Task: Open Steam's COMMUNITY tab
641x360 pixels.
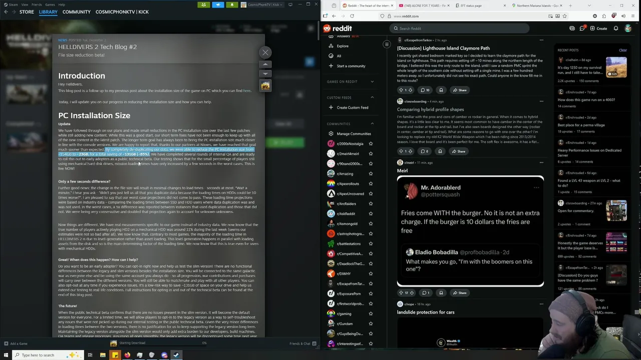Action: [x=77, y=11]
